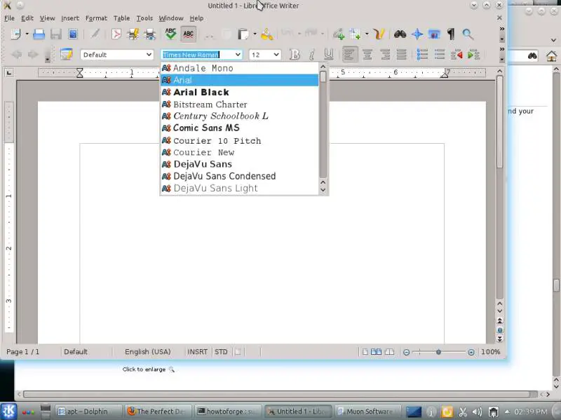Screen dimensions: 561x420
Task: Expand the Insert Table dropdown arrow
Action: click(x=367, y=34)
